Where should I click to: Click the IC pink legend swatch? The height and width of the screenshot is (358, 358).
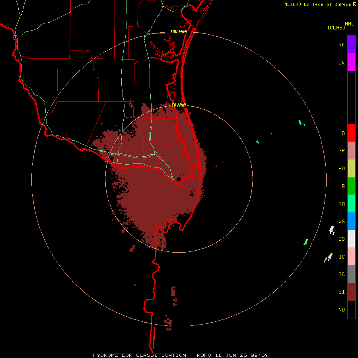[351, 257]
